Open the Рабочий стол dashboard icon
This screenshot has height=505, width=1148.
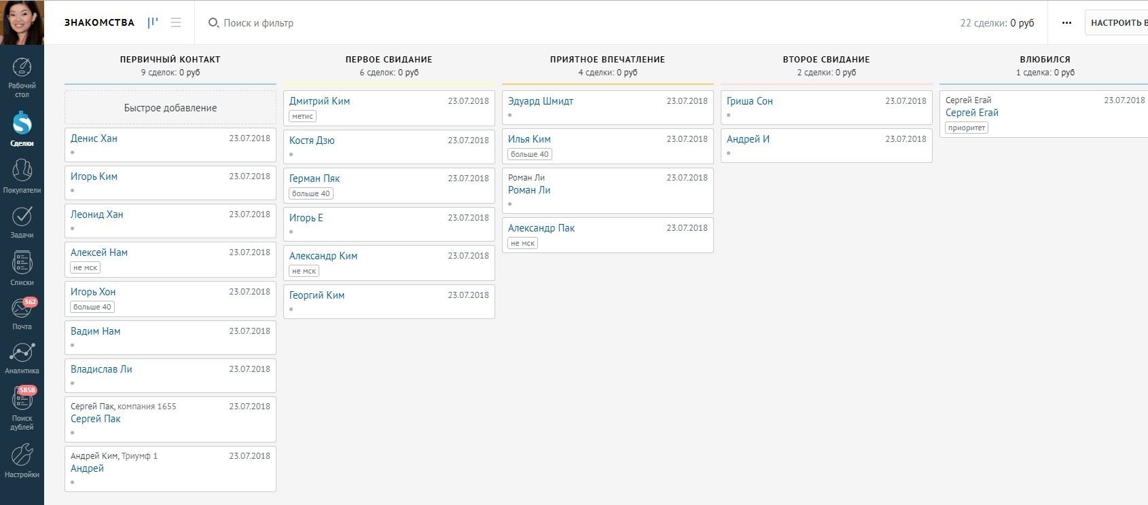coord(22,69)
